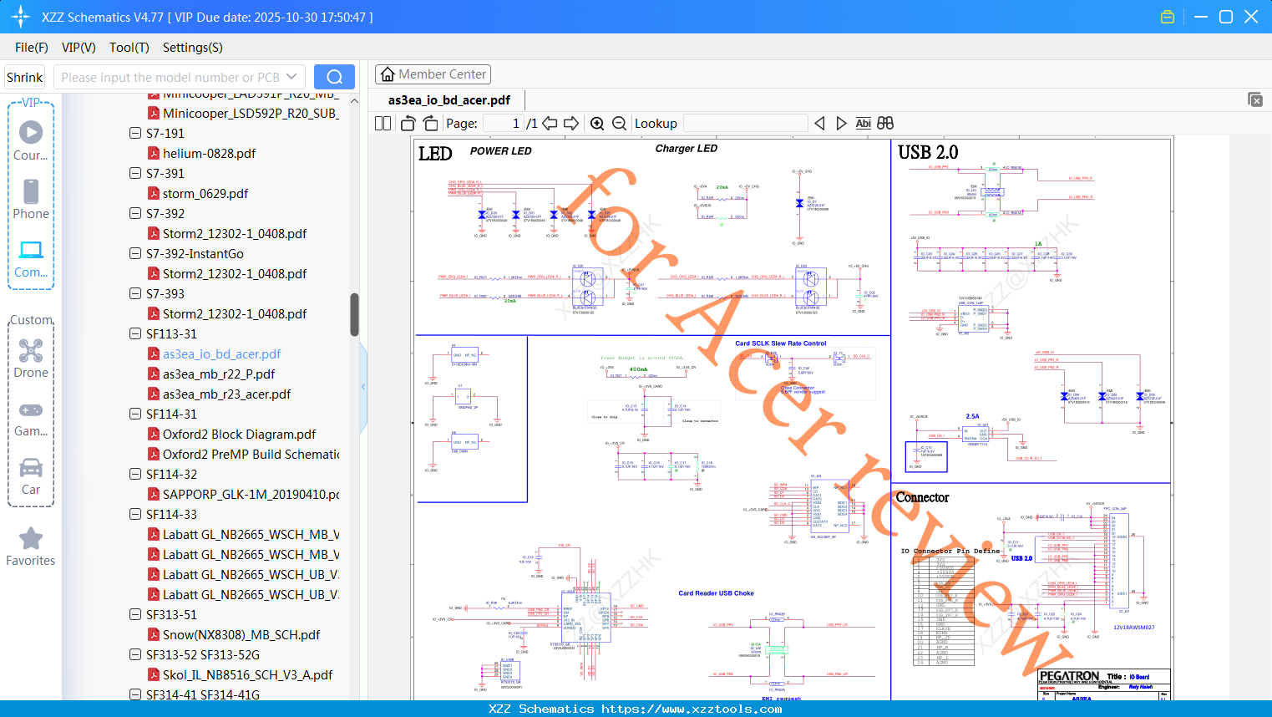Viewport: 1272px width, 717px height.
Task: Click the Shrink button
Action: [x=25, y=77]
